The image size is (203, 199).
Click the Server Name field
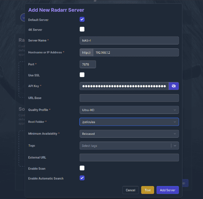129,40
